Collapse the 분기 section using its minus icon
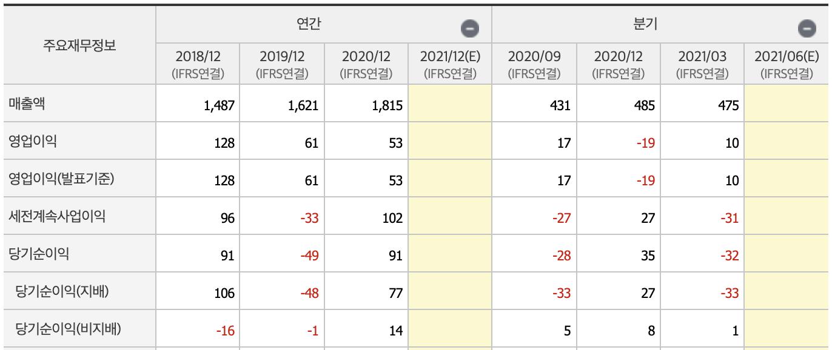The width and height of the screenshot is (832, 350). tap(807, 27)
